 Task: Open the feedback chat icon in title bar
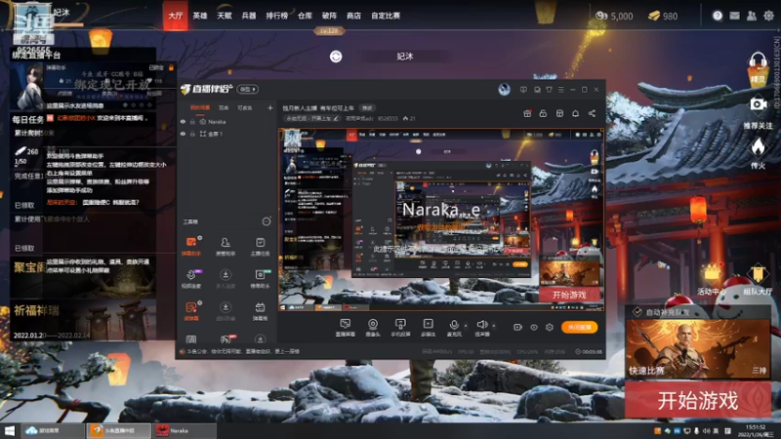523,90
